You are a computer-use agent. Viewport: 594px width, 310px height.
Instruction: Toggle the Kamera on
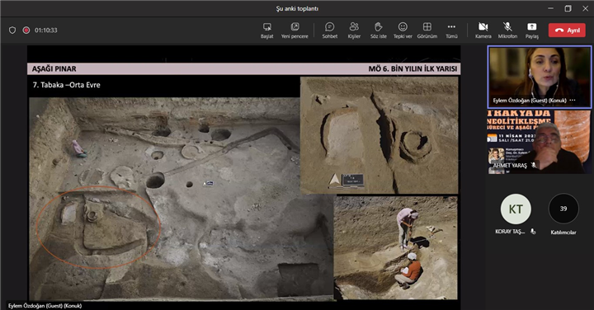point(483,31)
